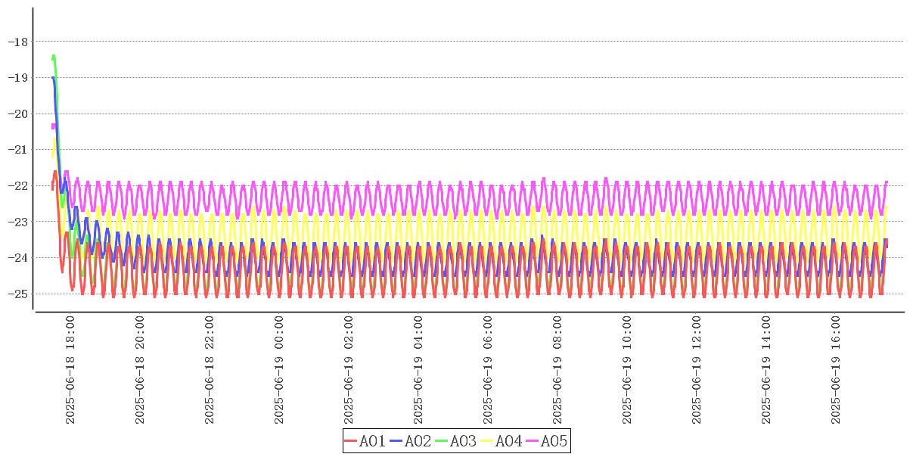Screen dimensions: 913x454
Task: Click the 2025-06-18 22:00 time axis label
Action: click(x=210, y=370)
